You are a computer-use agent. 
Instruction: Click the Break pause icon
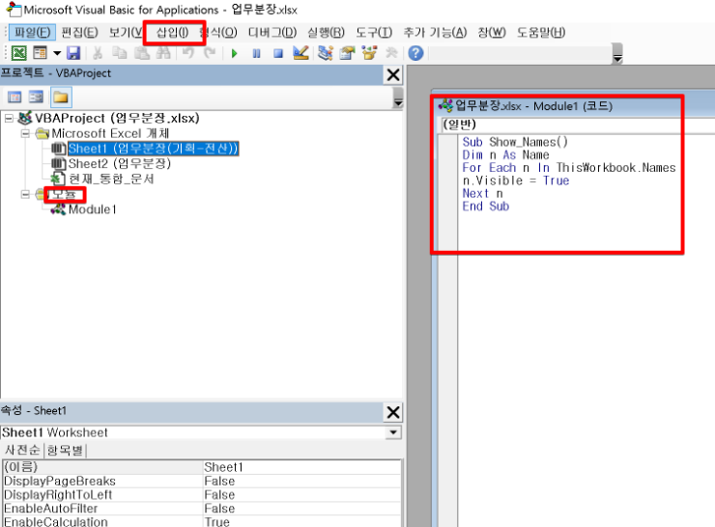click(257, 53)
